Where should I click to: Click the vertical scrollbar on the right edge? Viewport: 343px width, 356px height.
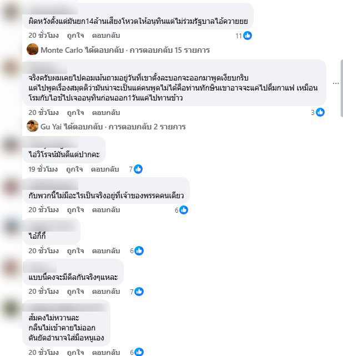point(342,88)
